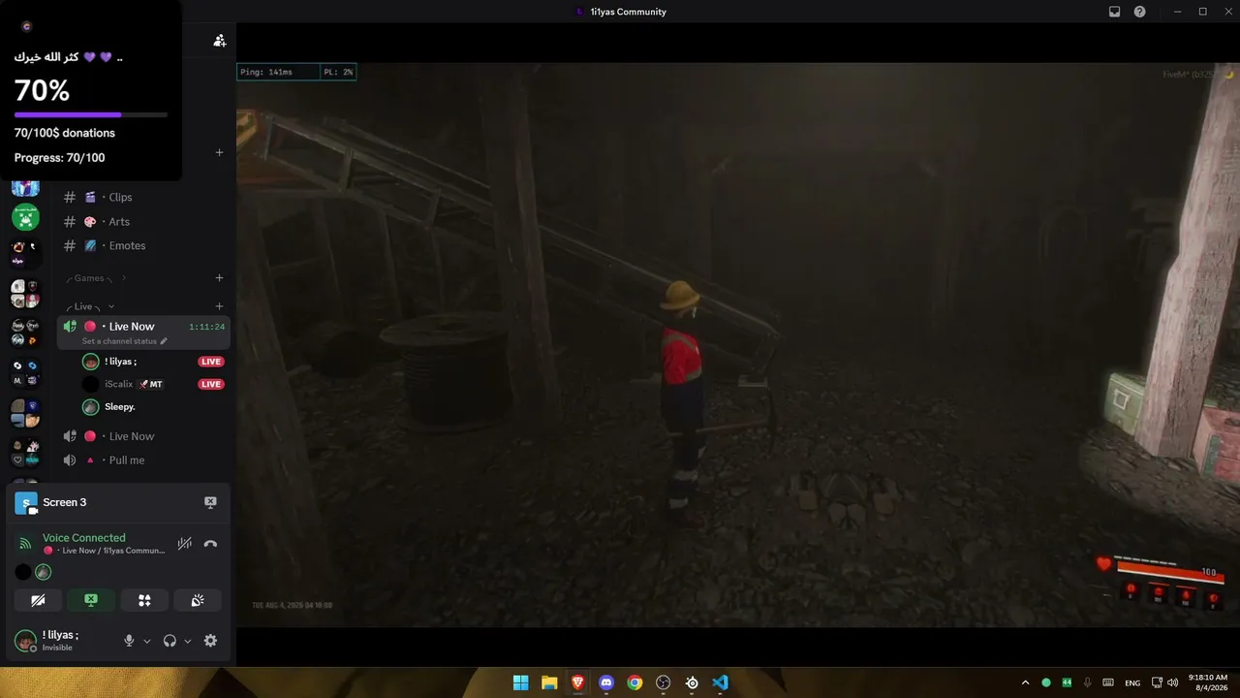Mute the microphone

pyautogui.click(x=129, y=641)
